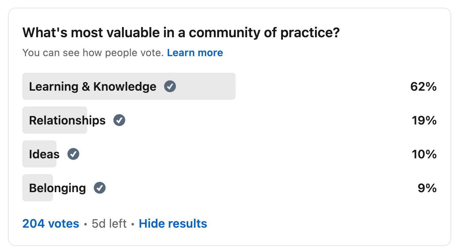Viewport: 461px width, 251px height.
Task: Click checkmark icon beside Learning & Knowledge
Action: coord(170,87)
